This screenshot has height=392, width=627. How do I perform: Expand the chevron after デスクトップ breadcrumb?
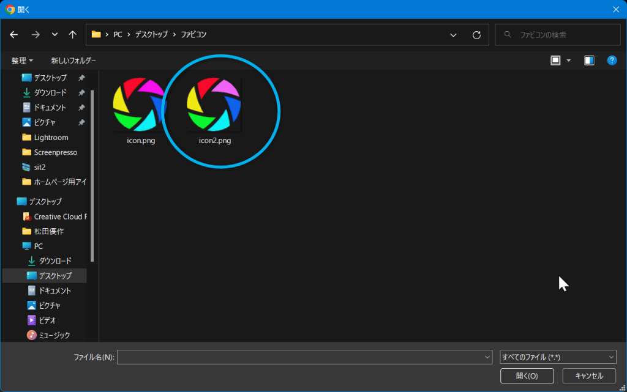coord(175,35)
